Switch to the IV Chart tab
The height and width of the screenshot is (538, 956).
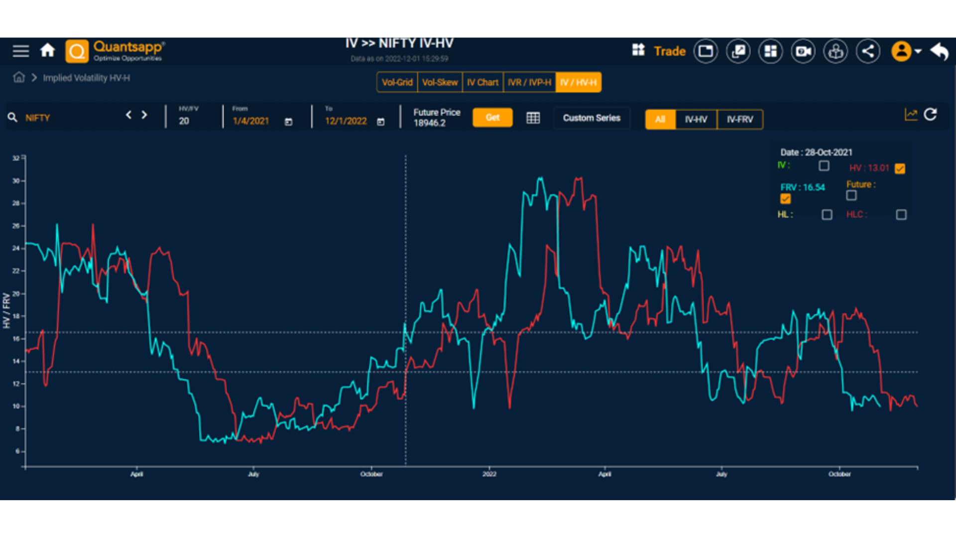coord(482,82)
